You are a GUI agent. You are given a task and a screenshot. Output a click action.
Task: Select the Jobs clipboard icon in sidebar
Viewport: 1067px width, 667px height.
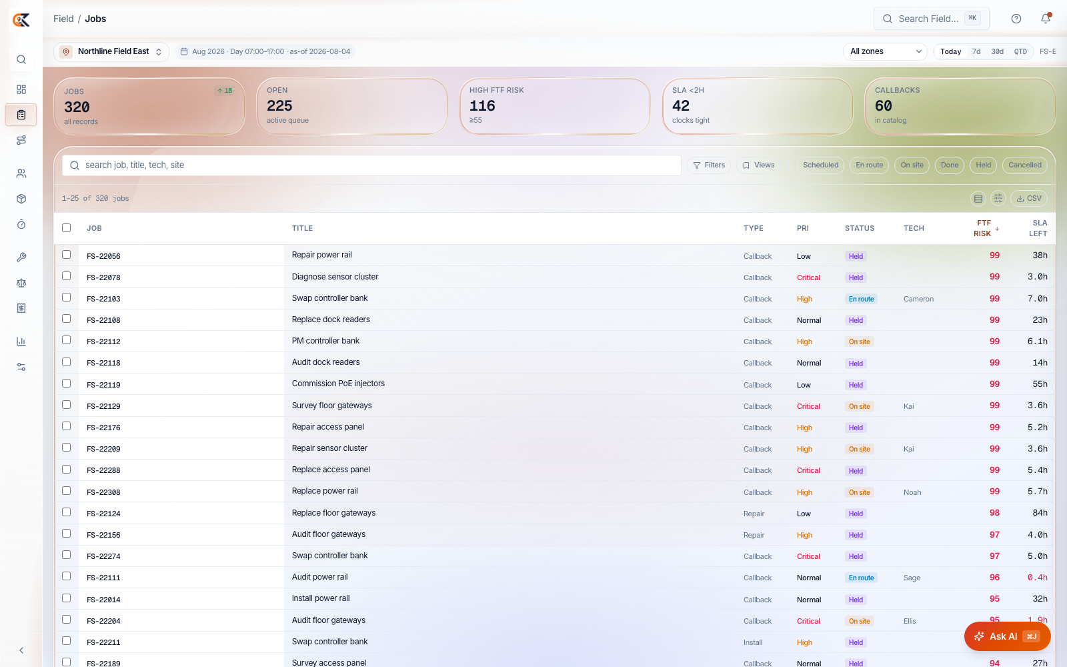pos(21,115)
